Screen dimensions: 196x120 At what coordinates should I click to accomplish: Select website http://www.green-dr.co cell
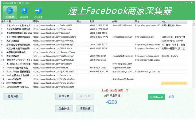tap(148, 56)
